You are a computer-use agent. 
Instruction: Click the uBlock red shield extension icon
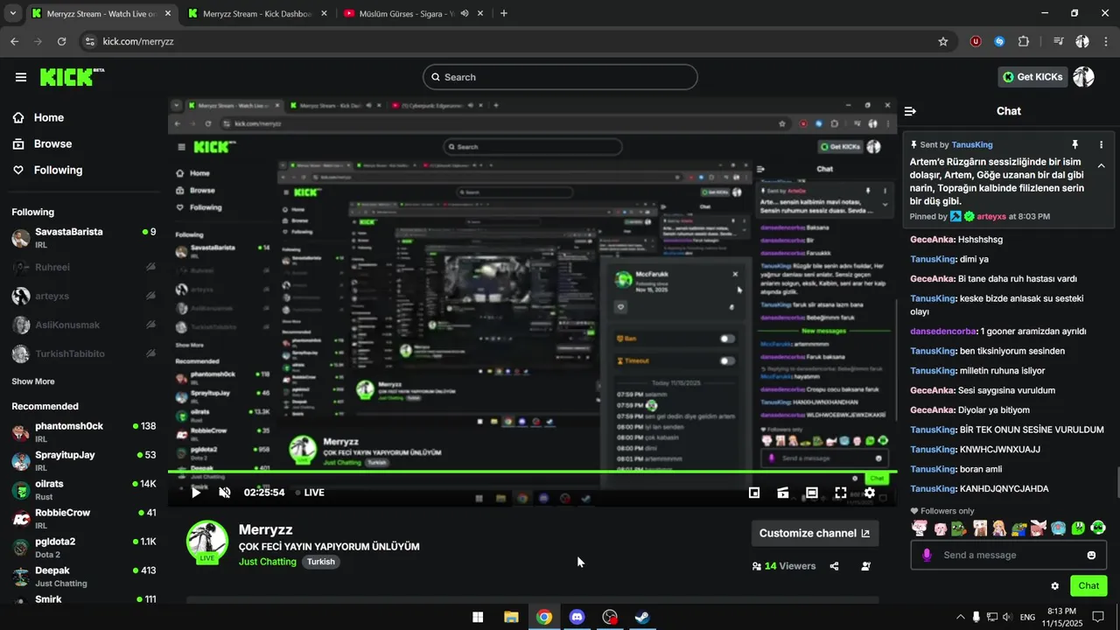[976, 41]
